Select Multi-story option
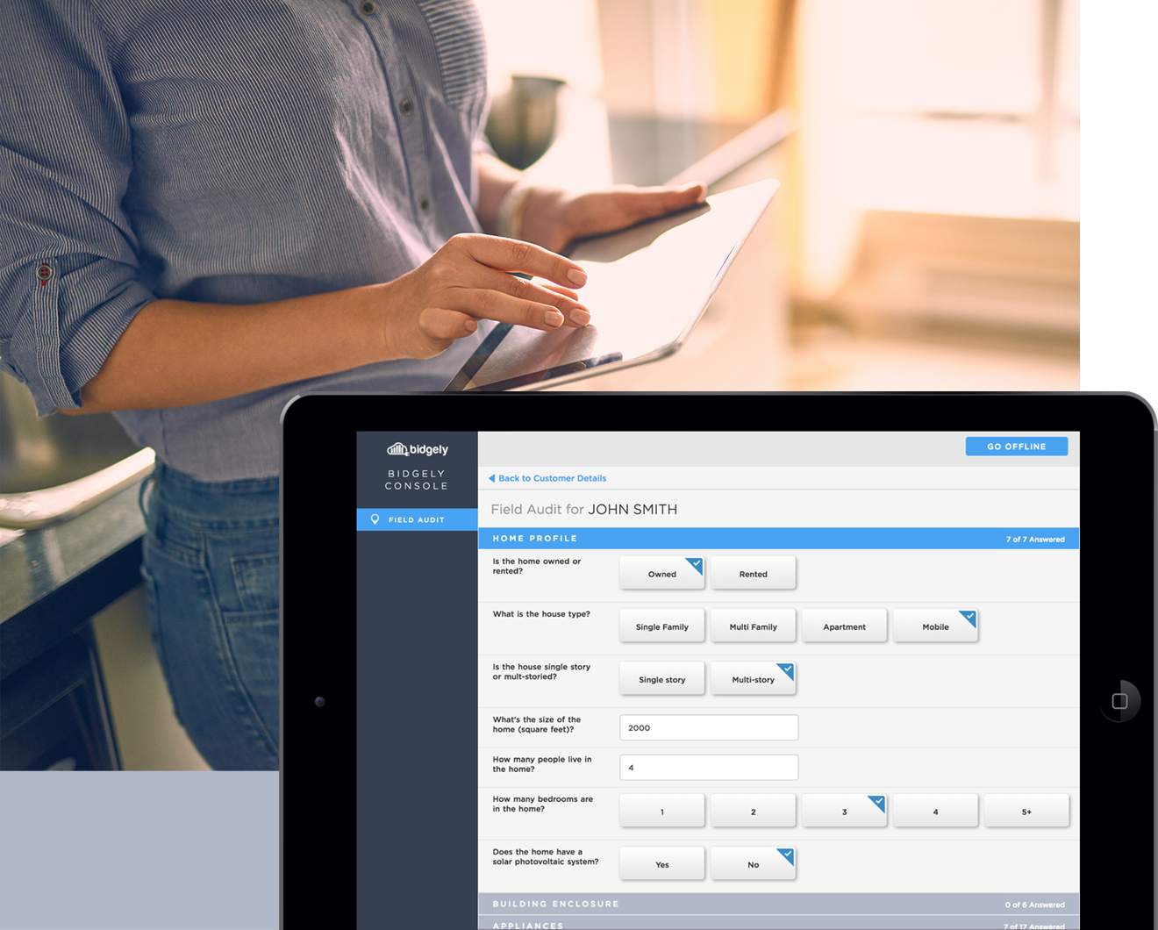Screen dimensions: 1158x930 point(754,679)
